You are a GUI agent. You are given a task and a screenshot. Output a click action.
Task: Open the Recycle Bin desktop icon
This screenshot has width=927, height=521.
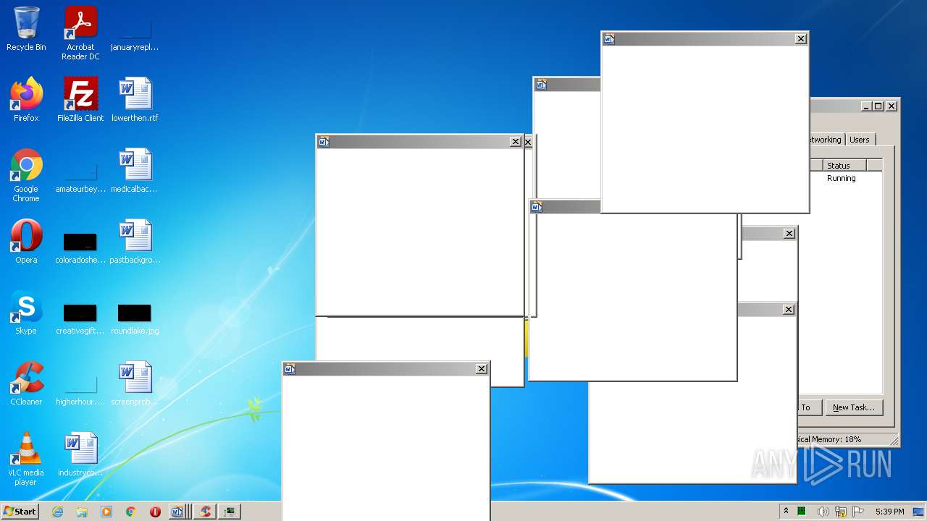point(26,29)
